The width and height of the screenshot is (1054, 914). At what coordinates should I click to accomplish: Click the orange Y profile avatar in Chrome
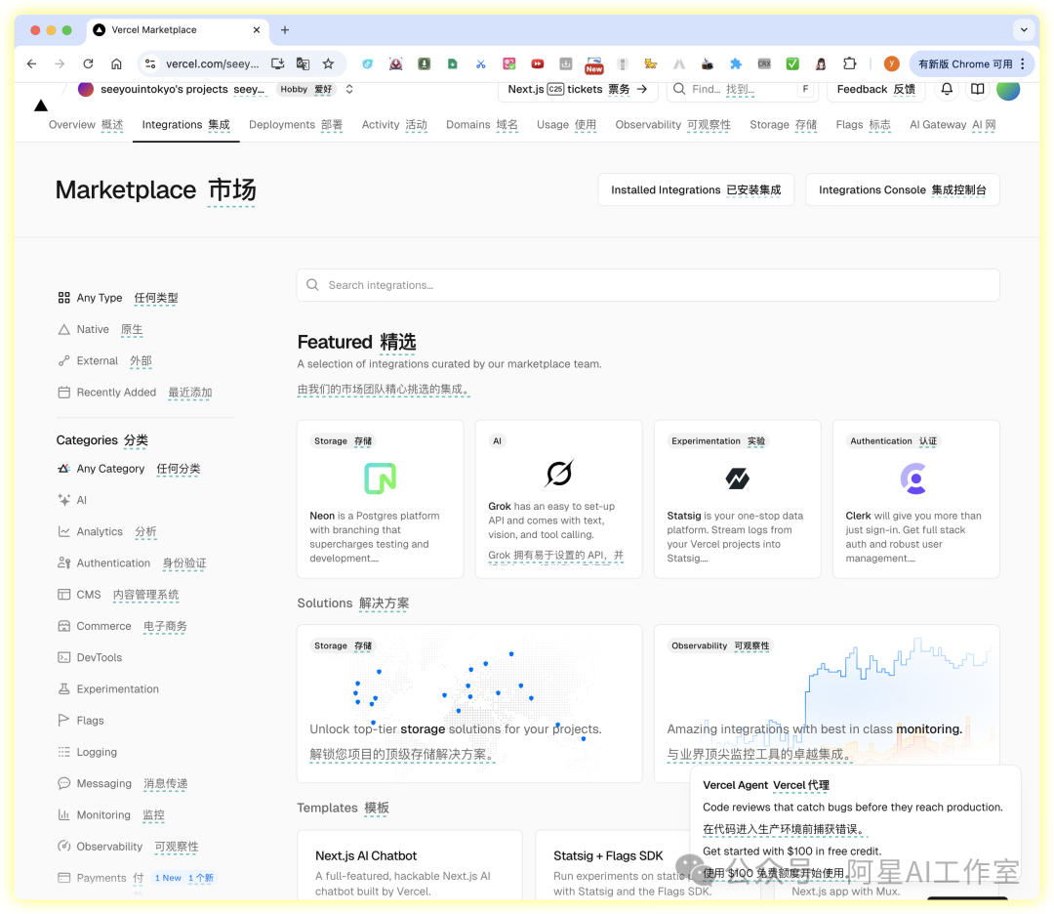(891, 63)
